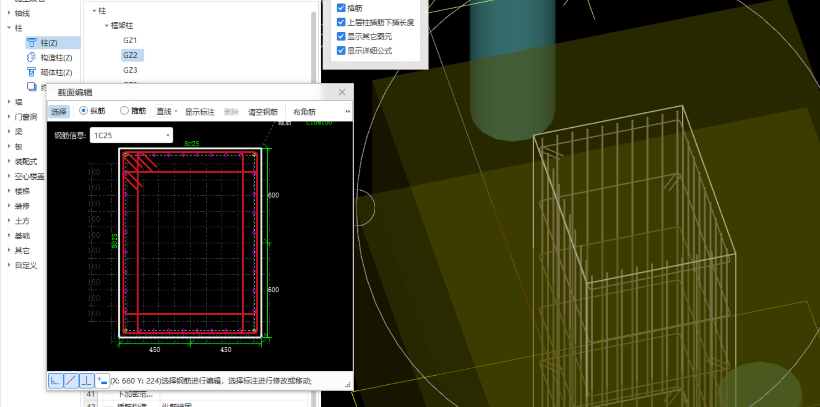Image resolution: width=820 pixels, height=407 pixels.
Task: Click the right 450 dimension label
Action: (x=226, y=349)
